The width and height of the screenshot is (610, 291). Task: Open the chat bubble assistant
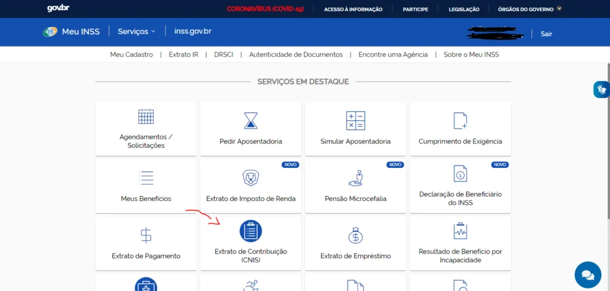click(x=588, y=275)
